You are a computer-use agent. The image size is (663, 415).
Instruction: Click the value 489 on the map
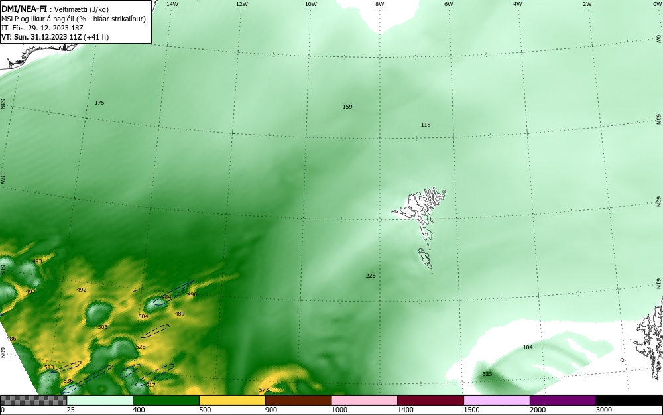coord(180,314)
